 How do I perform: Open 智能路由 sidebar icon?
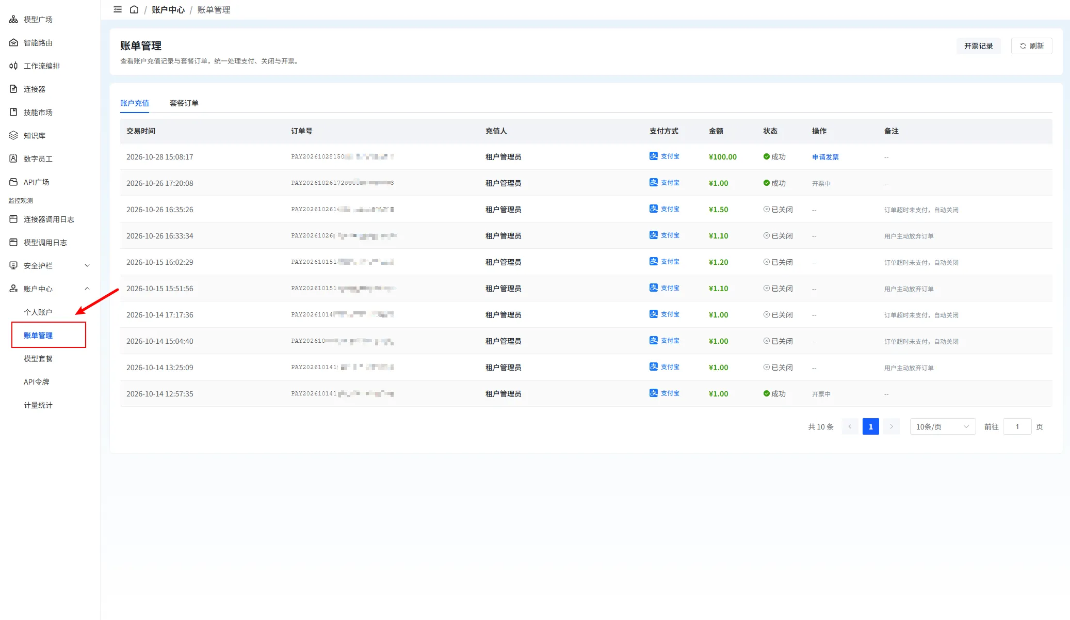[13, 42]
